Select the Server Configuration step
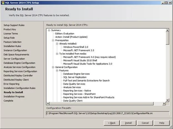The image size is (173, 129). (14, 59)
